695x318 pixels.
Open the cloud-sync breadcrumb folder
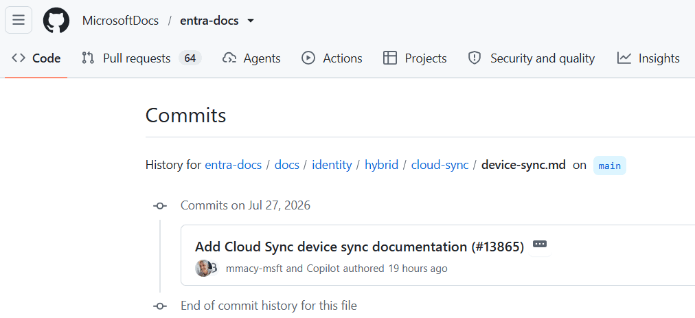(440, 166)
